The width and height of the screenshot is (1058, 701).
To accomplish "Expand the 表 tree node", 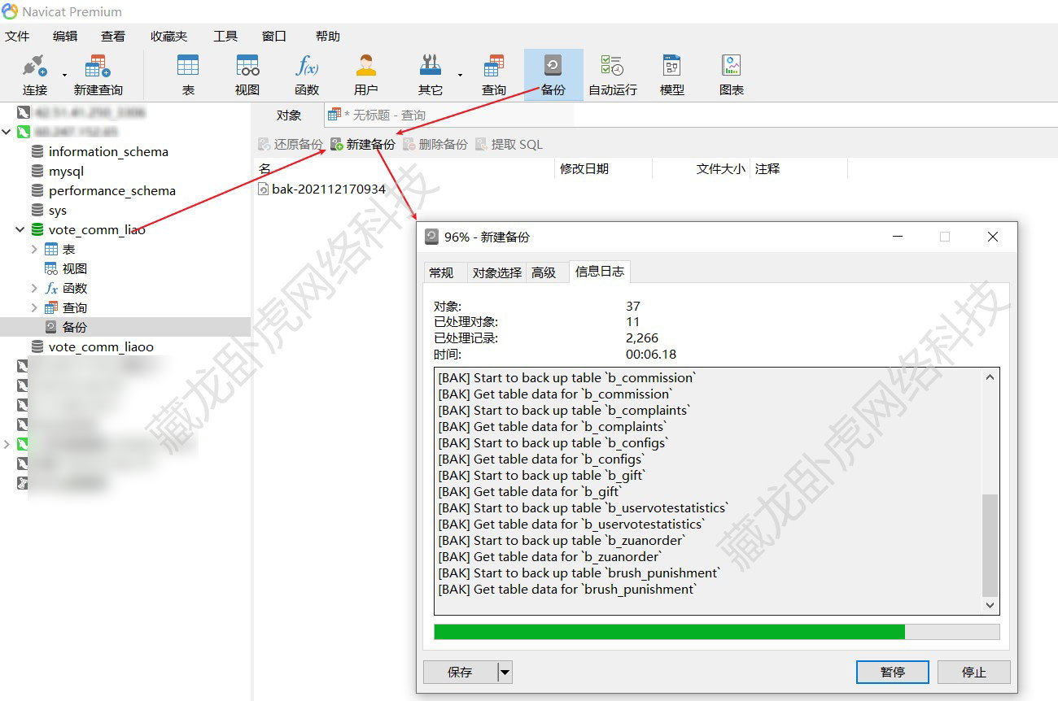I will pos(34,249).
